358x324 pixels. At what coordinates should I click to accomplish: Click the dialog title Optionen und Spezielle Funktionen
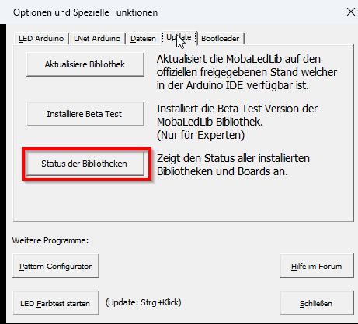[85, 12]
